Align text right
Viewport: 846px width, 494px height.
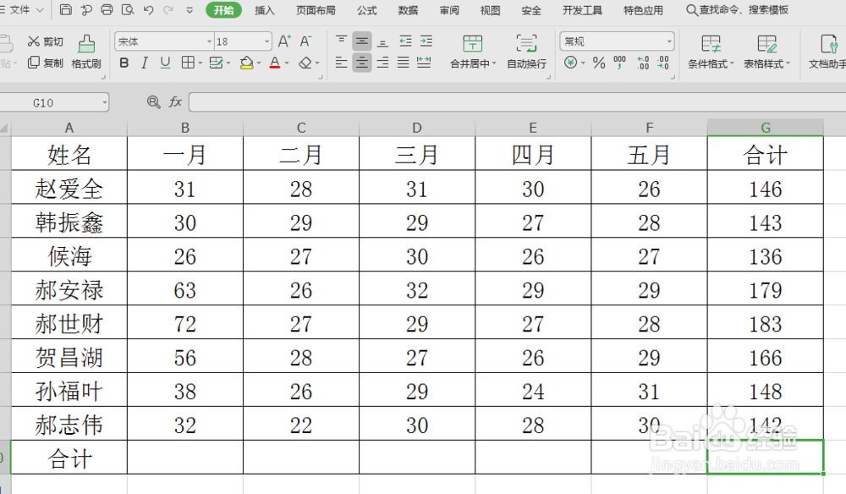pos(382,63)
